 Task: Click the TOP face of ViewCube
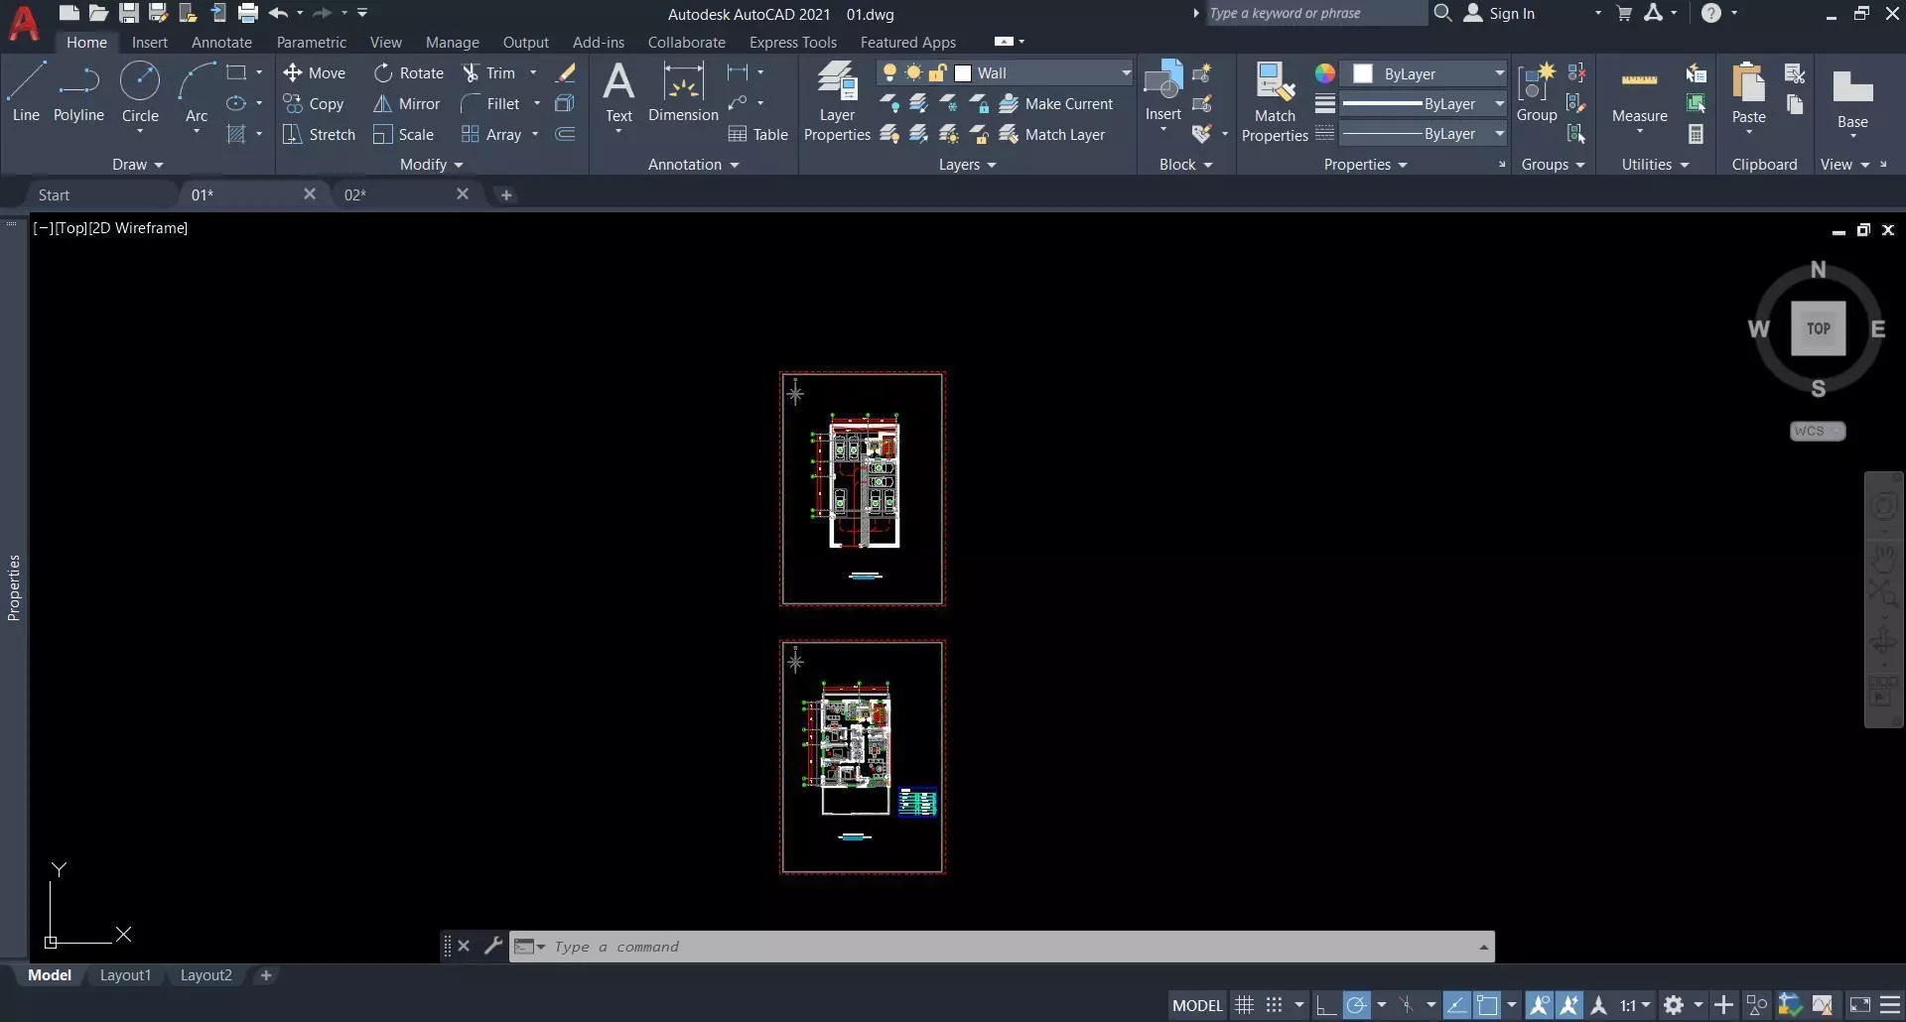pyautogui.click(x=1818, y=328)
